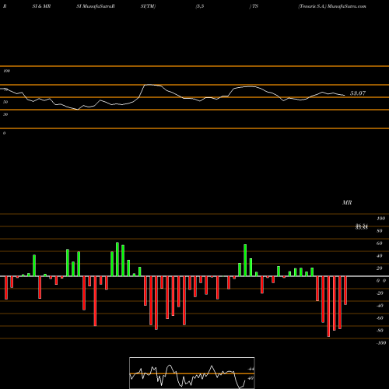Select the 'SI MunafaSutraR' header text

pyautogui.click(x=96, y=6)
